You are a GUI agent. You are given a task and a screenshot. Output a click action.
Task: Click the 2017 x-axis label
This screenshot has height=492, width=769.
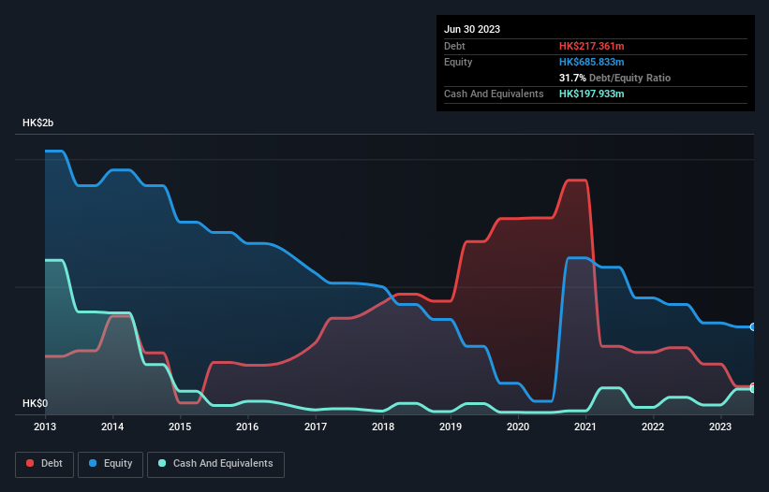coord(316,427)
